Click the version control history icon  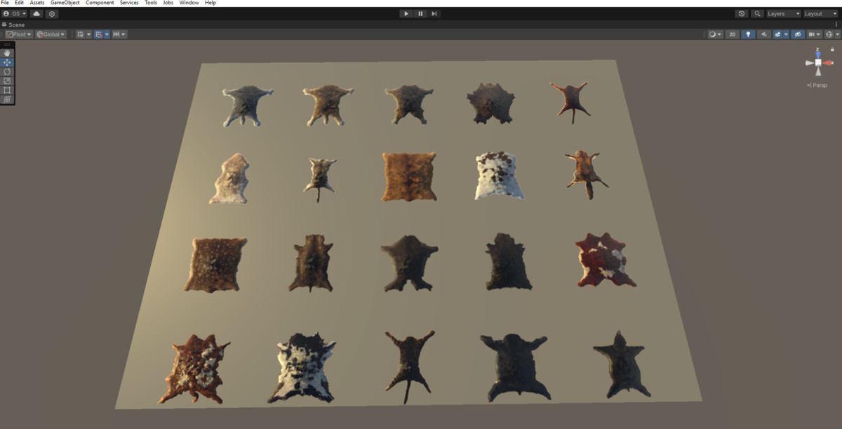(742, 13)
